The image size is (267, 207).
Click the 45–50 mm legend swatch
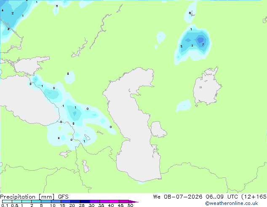(124, 202)
